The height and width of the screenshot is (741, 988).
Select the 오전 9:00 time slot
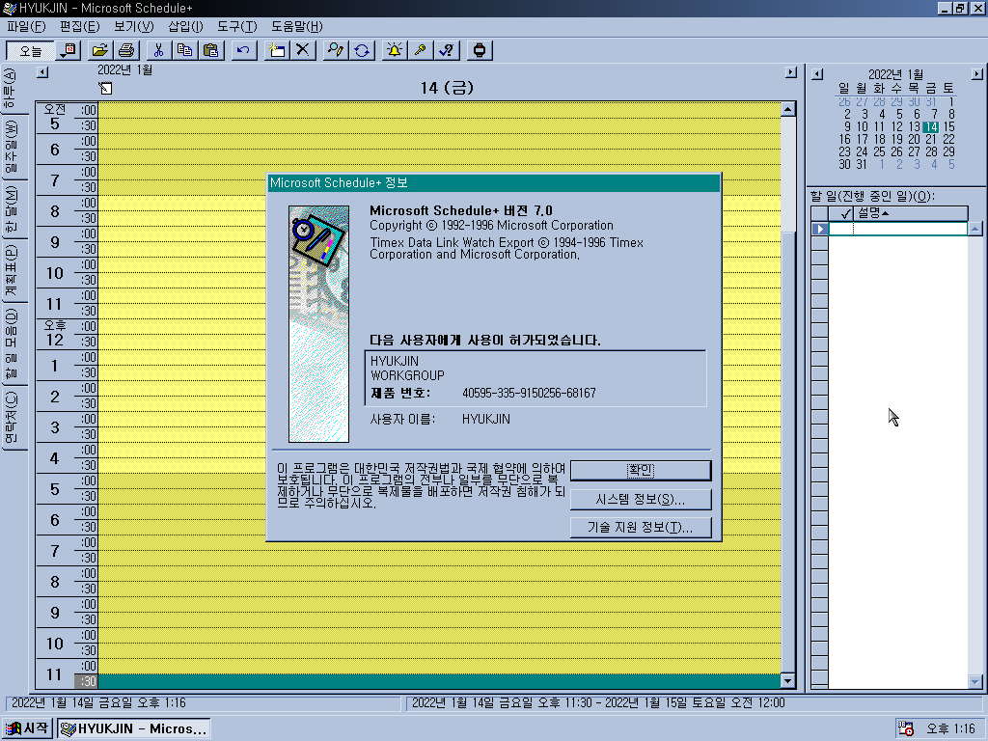point(439,234)
